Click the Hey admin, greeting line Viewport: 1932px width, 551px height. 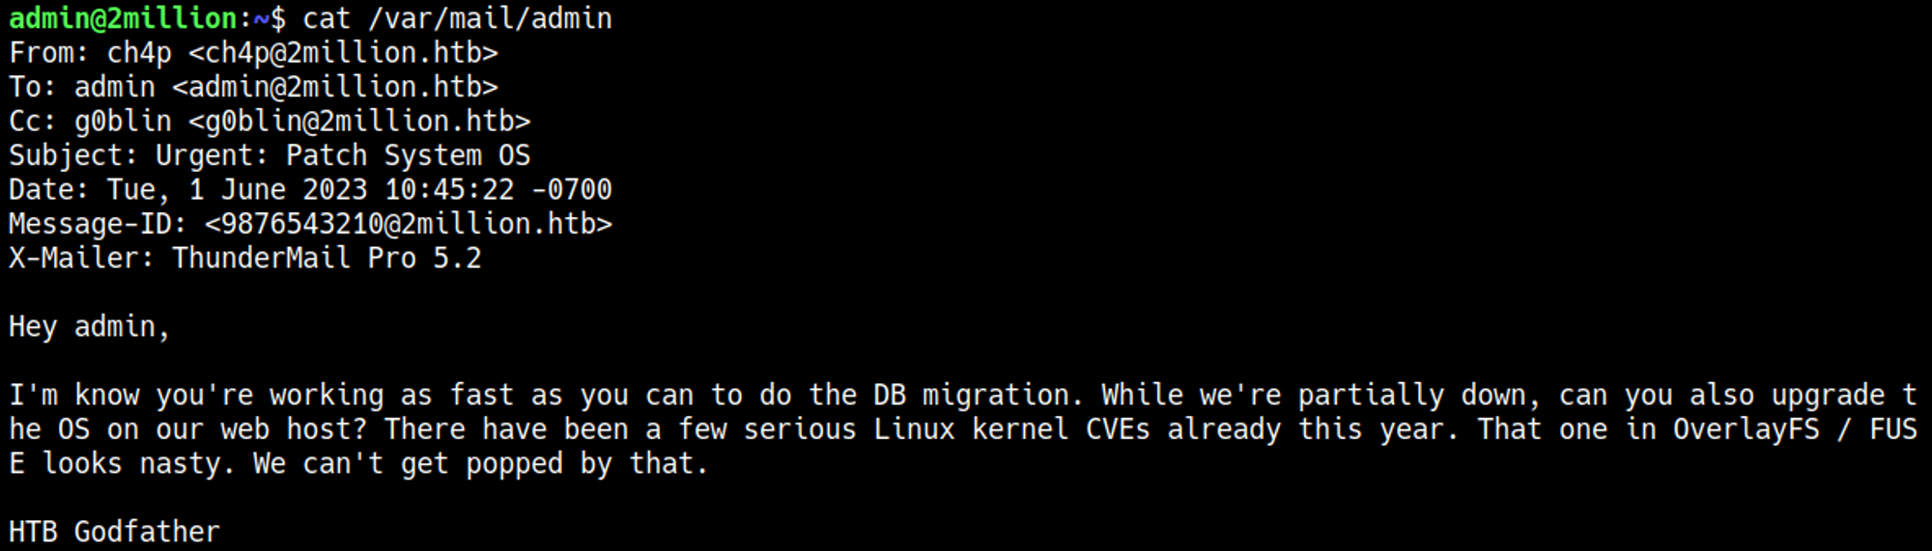pos(89,327)
